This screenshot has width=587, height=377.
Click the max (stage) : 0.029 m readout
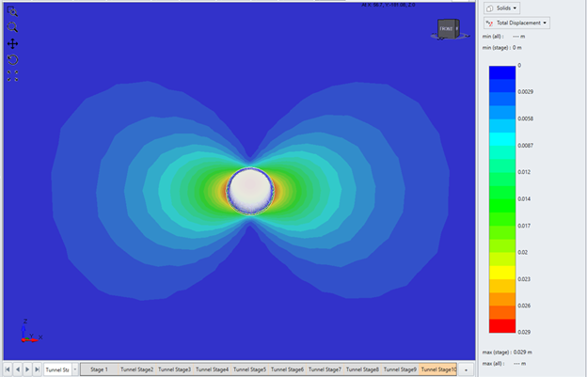point(507,352)
